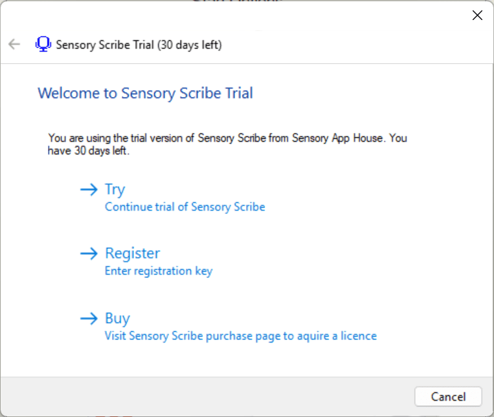494x417 pixels.
Task: Click the arrow icon beside Buy
Action: coord(88,318)
